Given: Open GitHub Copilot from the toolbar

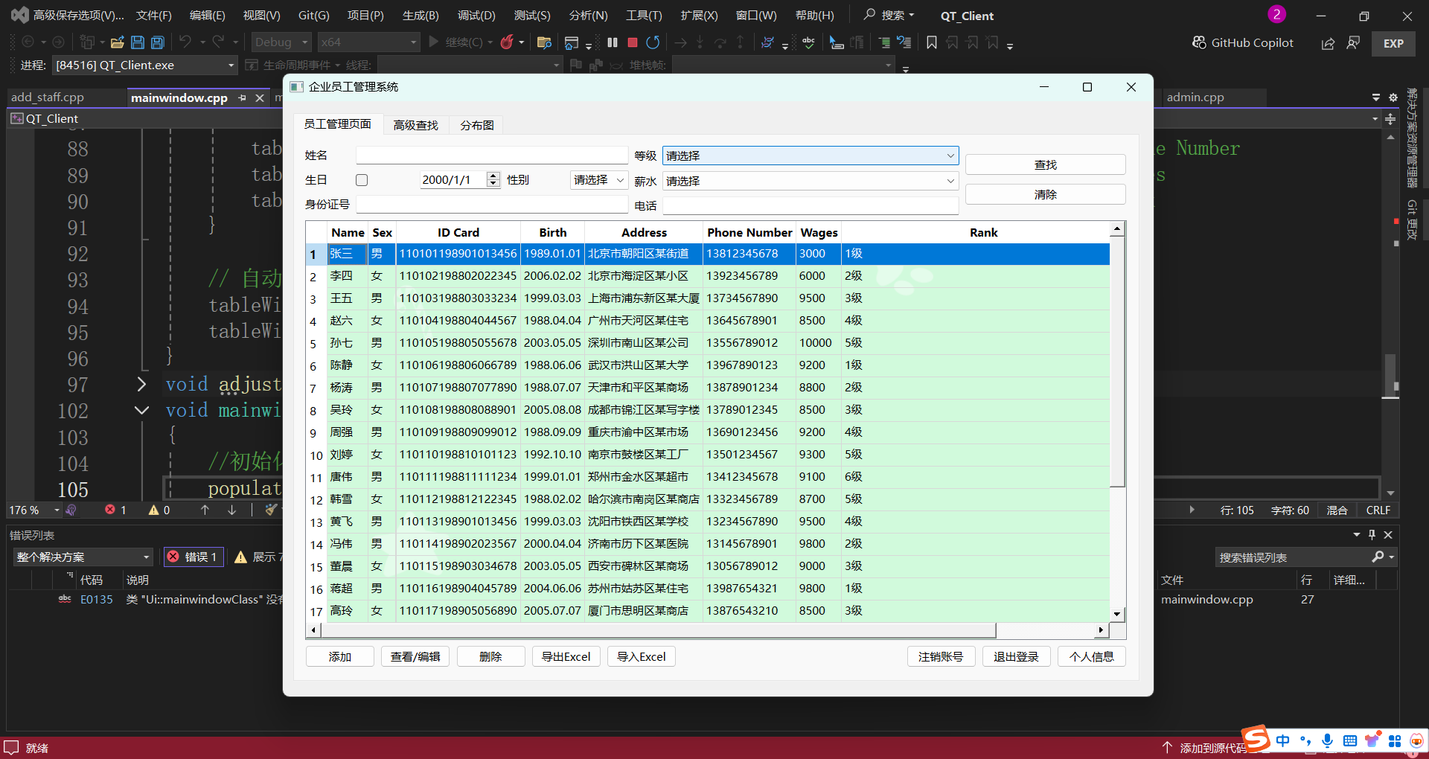Looking at the screenshot, I should [1243, 42].
